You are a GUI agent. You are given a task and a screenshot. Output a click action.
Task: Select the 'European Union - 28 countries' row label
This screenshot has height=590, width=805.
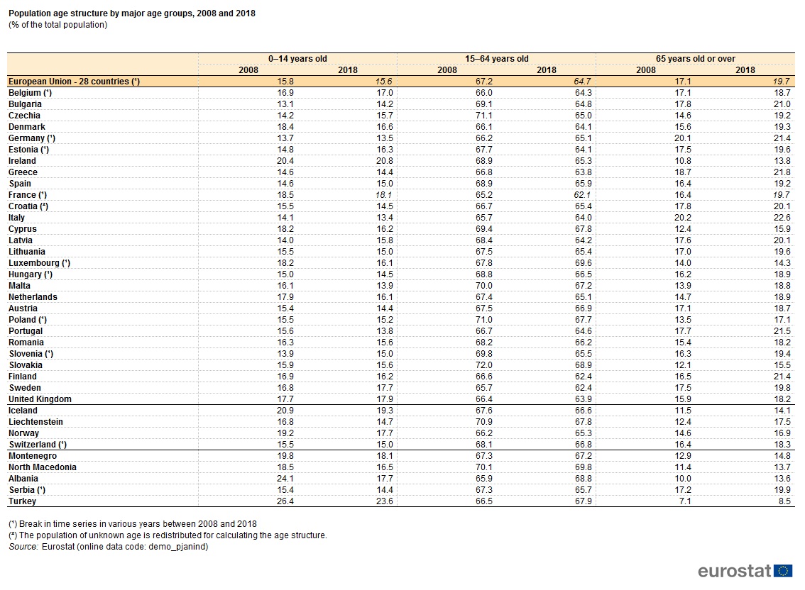point(74,81)
